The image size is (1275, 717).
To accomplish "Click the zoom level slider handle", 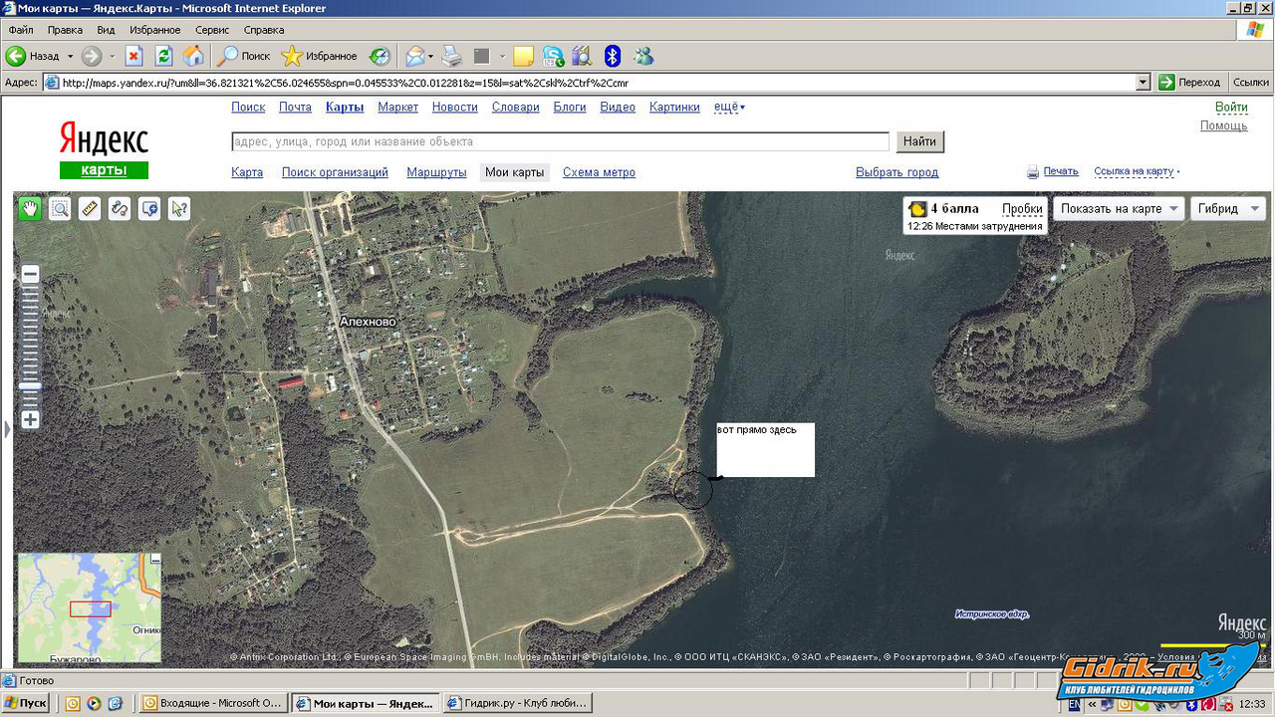I will (x=31, y=386).
